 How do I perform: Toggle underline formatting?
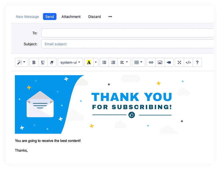[43, 62]
